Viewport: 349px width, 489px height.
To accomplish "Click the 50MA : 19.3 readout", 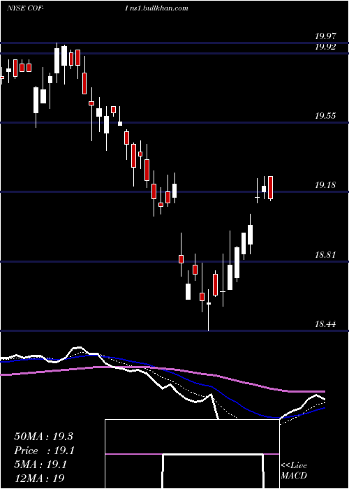I will pyautogui.click(x=43, y=437).
